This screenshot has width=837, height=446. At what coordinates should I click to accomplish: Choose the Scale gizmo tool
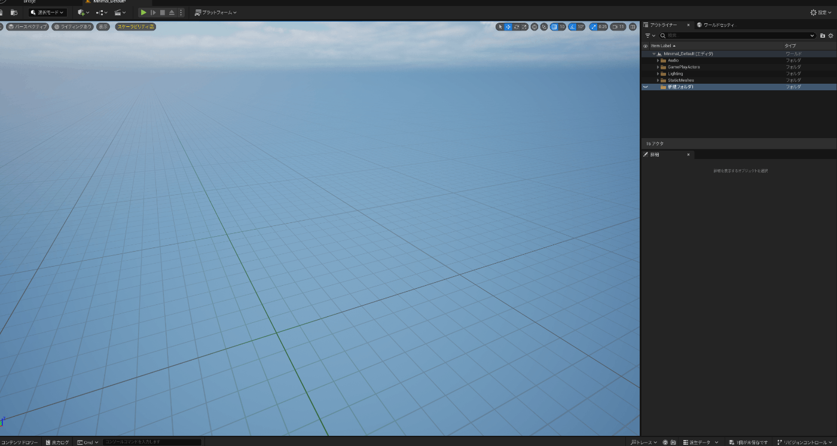524,26
